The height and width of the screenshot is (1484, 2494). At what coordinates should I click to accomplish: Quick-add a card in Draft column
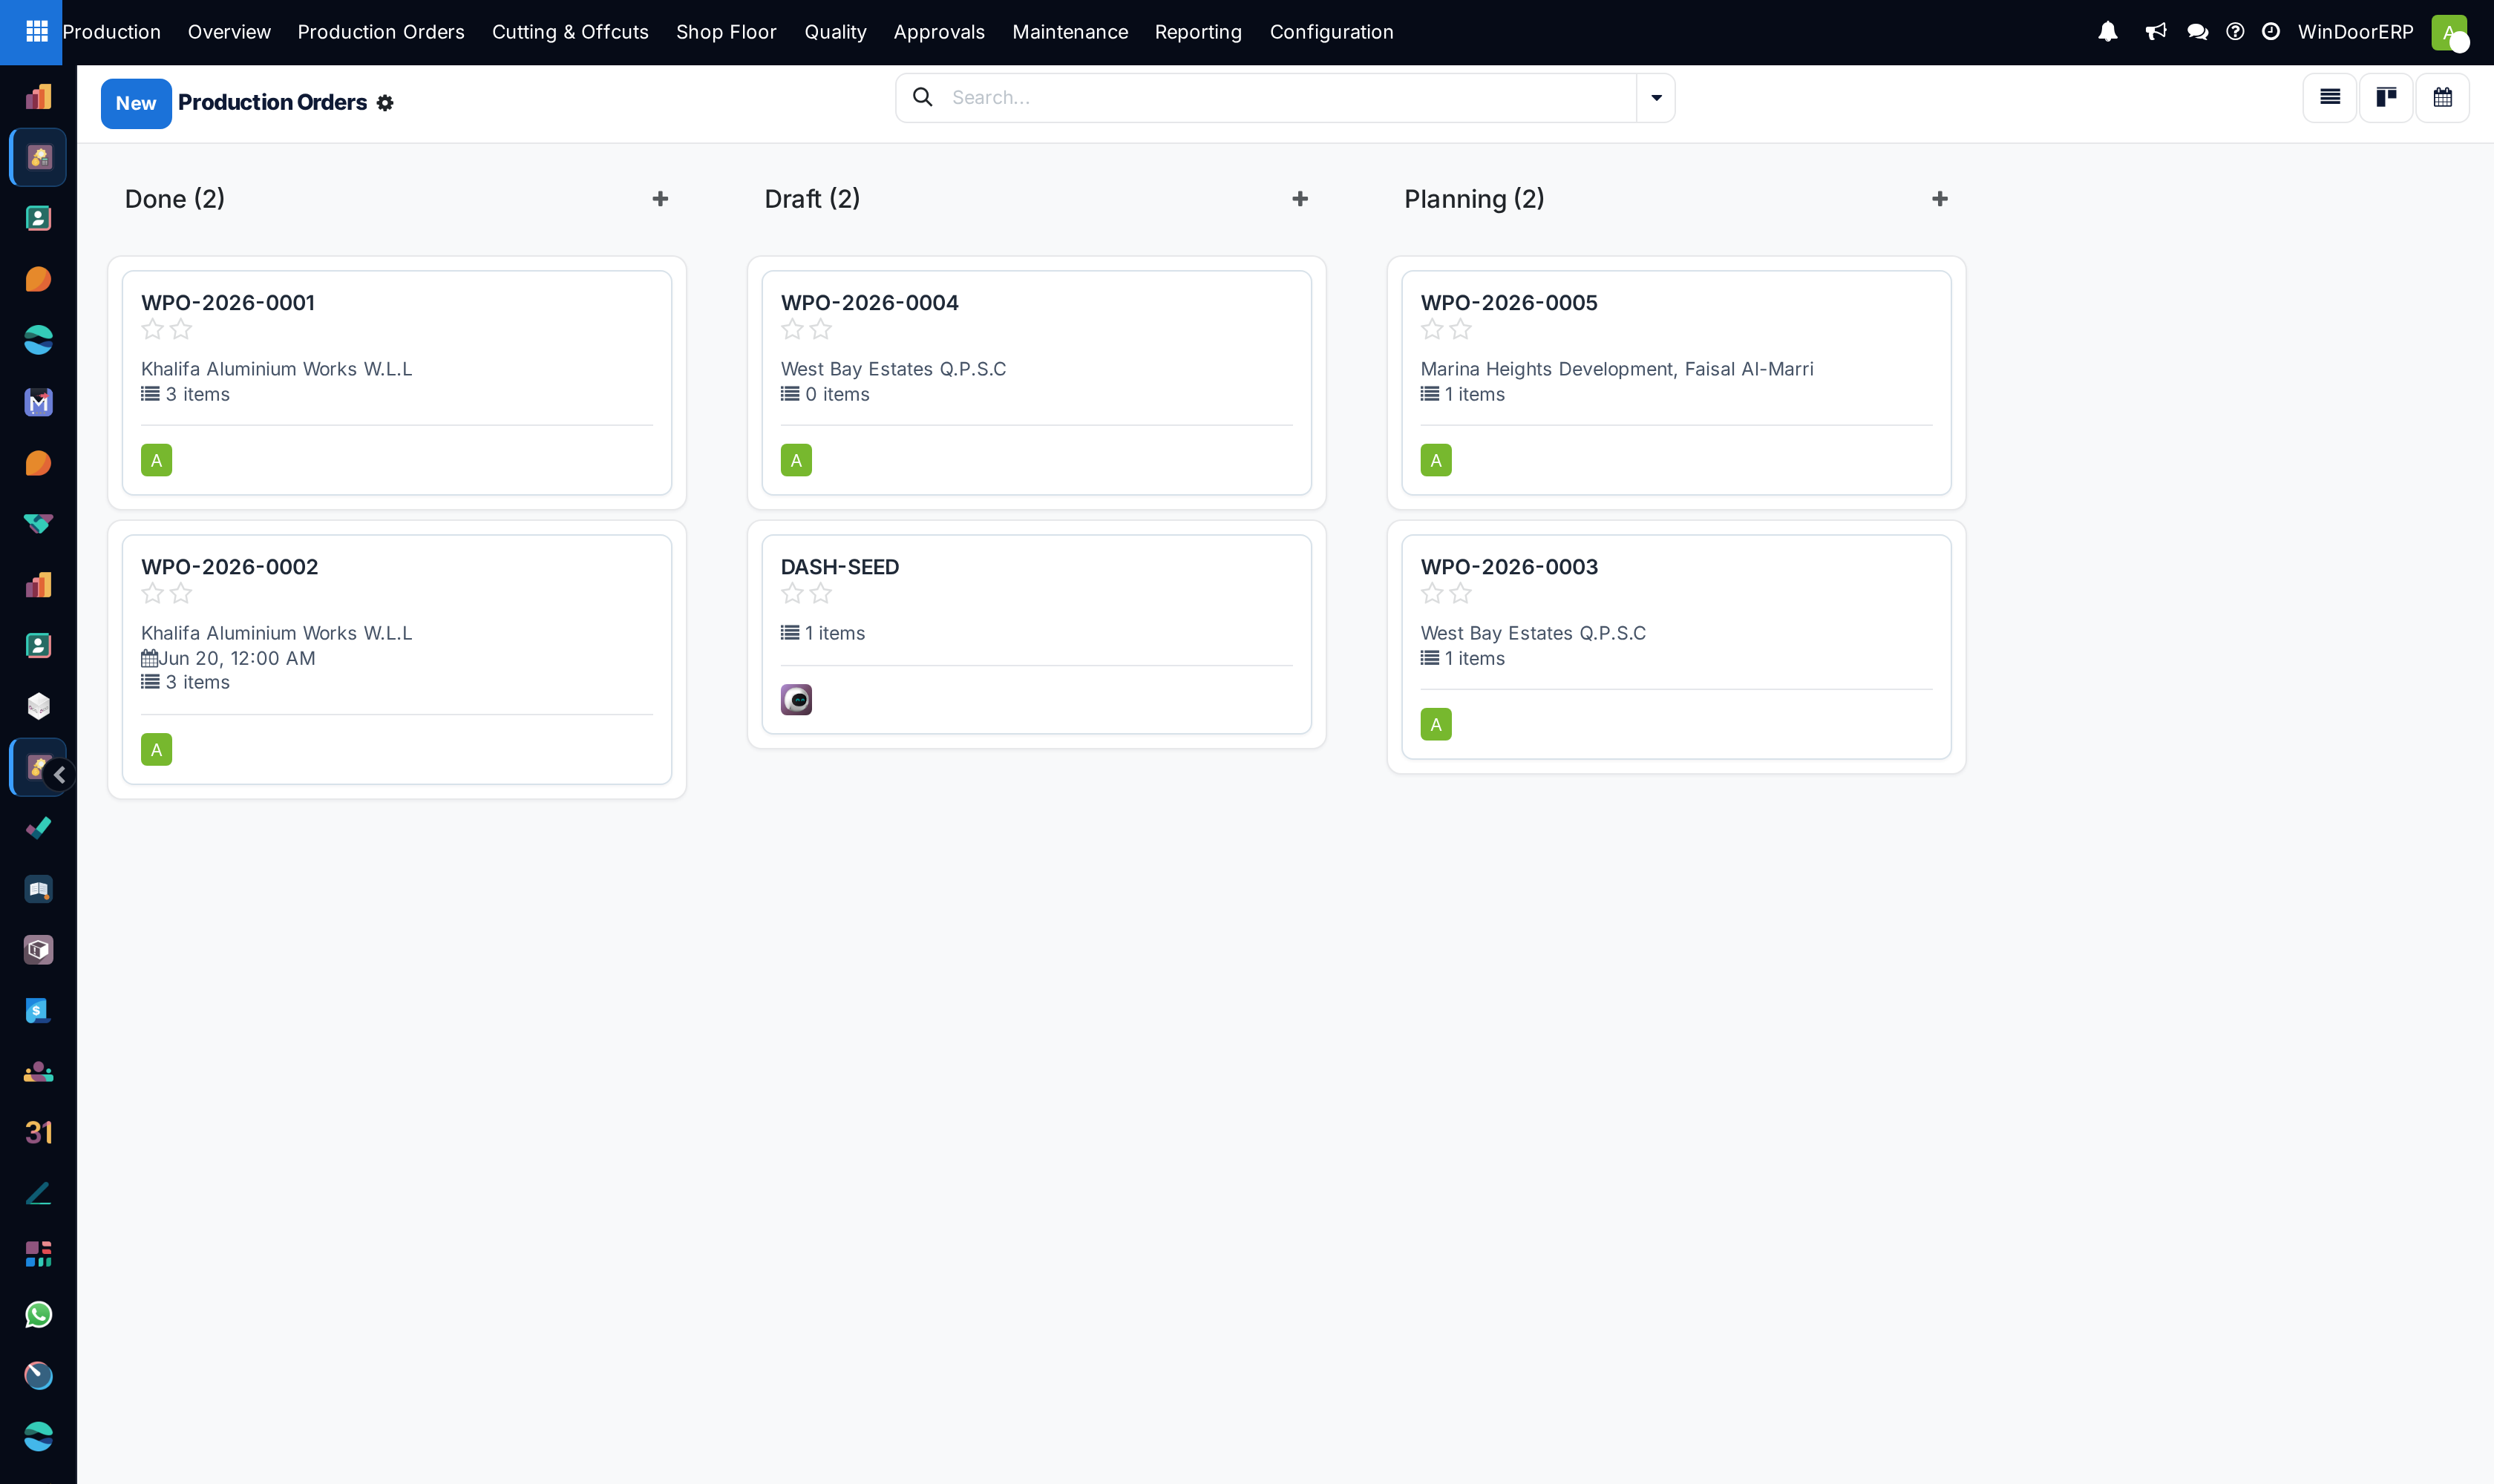[1300, 199]
